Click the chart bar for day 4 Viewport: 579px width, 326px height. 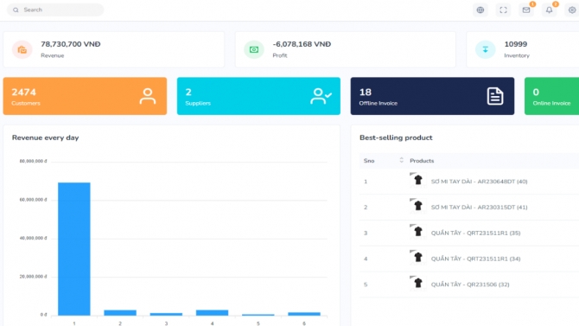(212, 313)
